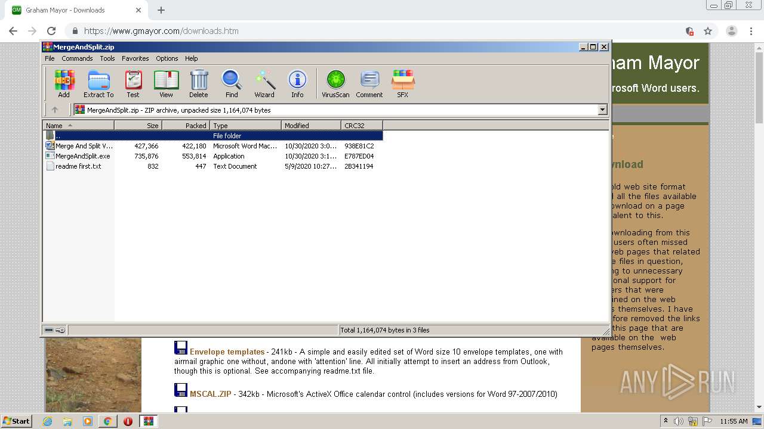Open the Chrome profile avatar icon
Viewport: 764px width, 429px height.
click(732, 31)
